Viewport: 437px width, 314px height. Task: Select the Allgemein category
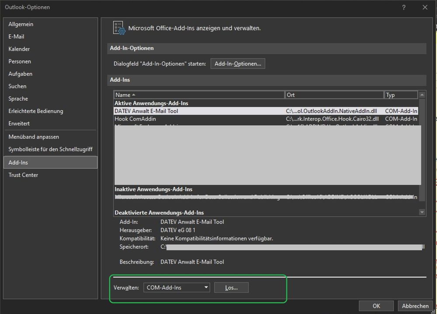click(x=21, y=24)
